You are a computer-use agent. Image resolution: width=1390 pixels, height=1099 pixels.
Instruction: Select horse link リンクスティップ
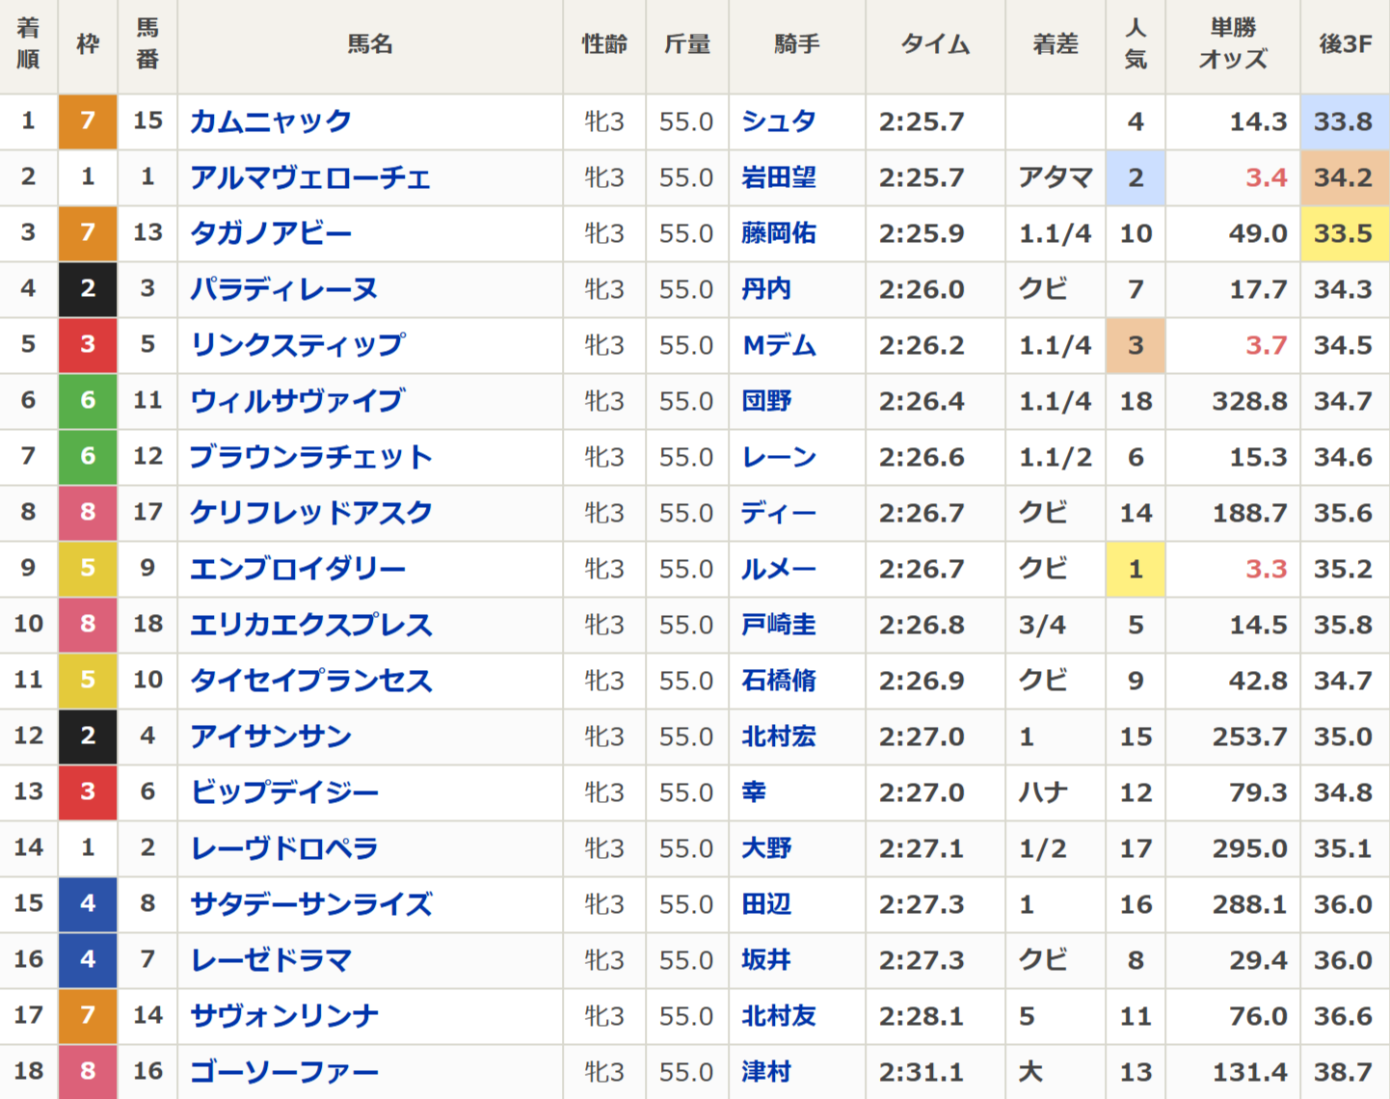click(x=298, y=345)
